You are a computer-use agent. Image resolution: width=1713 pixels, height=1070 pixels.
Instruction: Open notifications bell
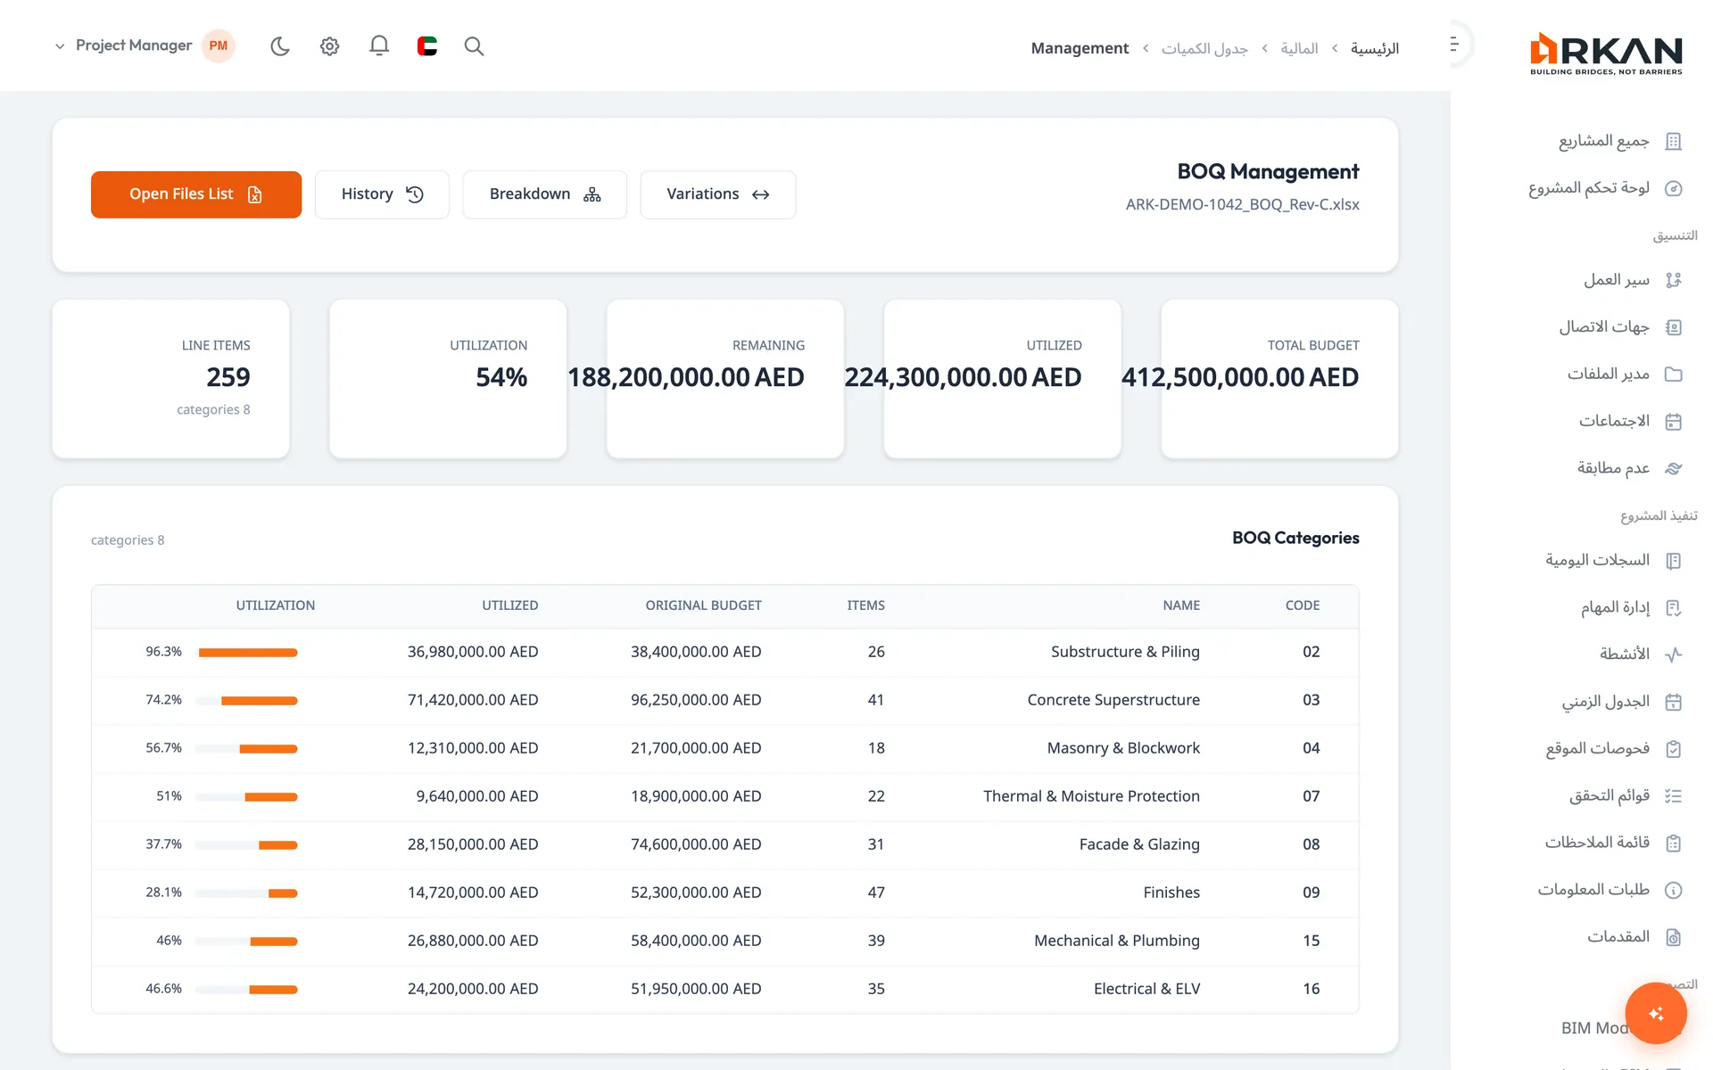(379, 46)
